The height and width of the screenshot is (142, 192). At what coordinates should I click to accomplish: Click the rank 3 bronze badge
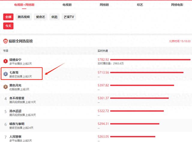coord(5,87)
